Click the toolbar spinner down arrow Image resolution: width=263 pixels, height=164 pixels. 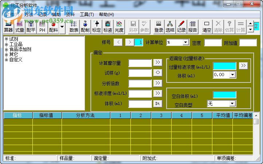250,30
